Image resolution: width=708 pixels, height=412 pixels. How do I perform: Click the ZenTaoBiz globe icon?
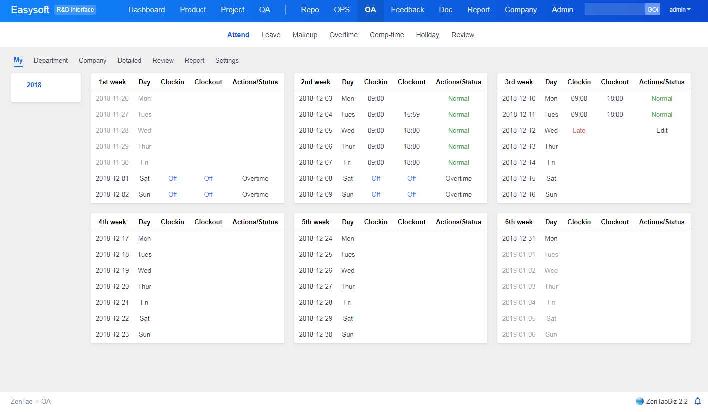tap(640, 401)
